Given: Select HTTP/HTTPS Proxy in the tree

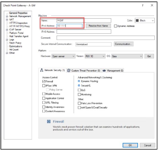Looking at the screenshot, I should [20, 26].
